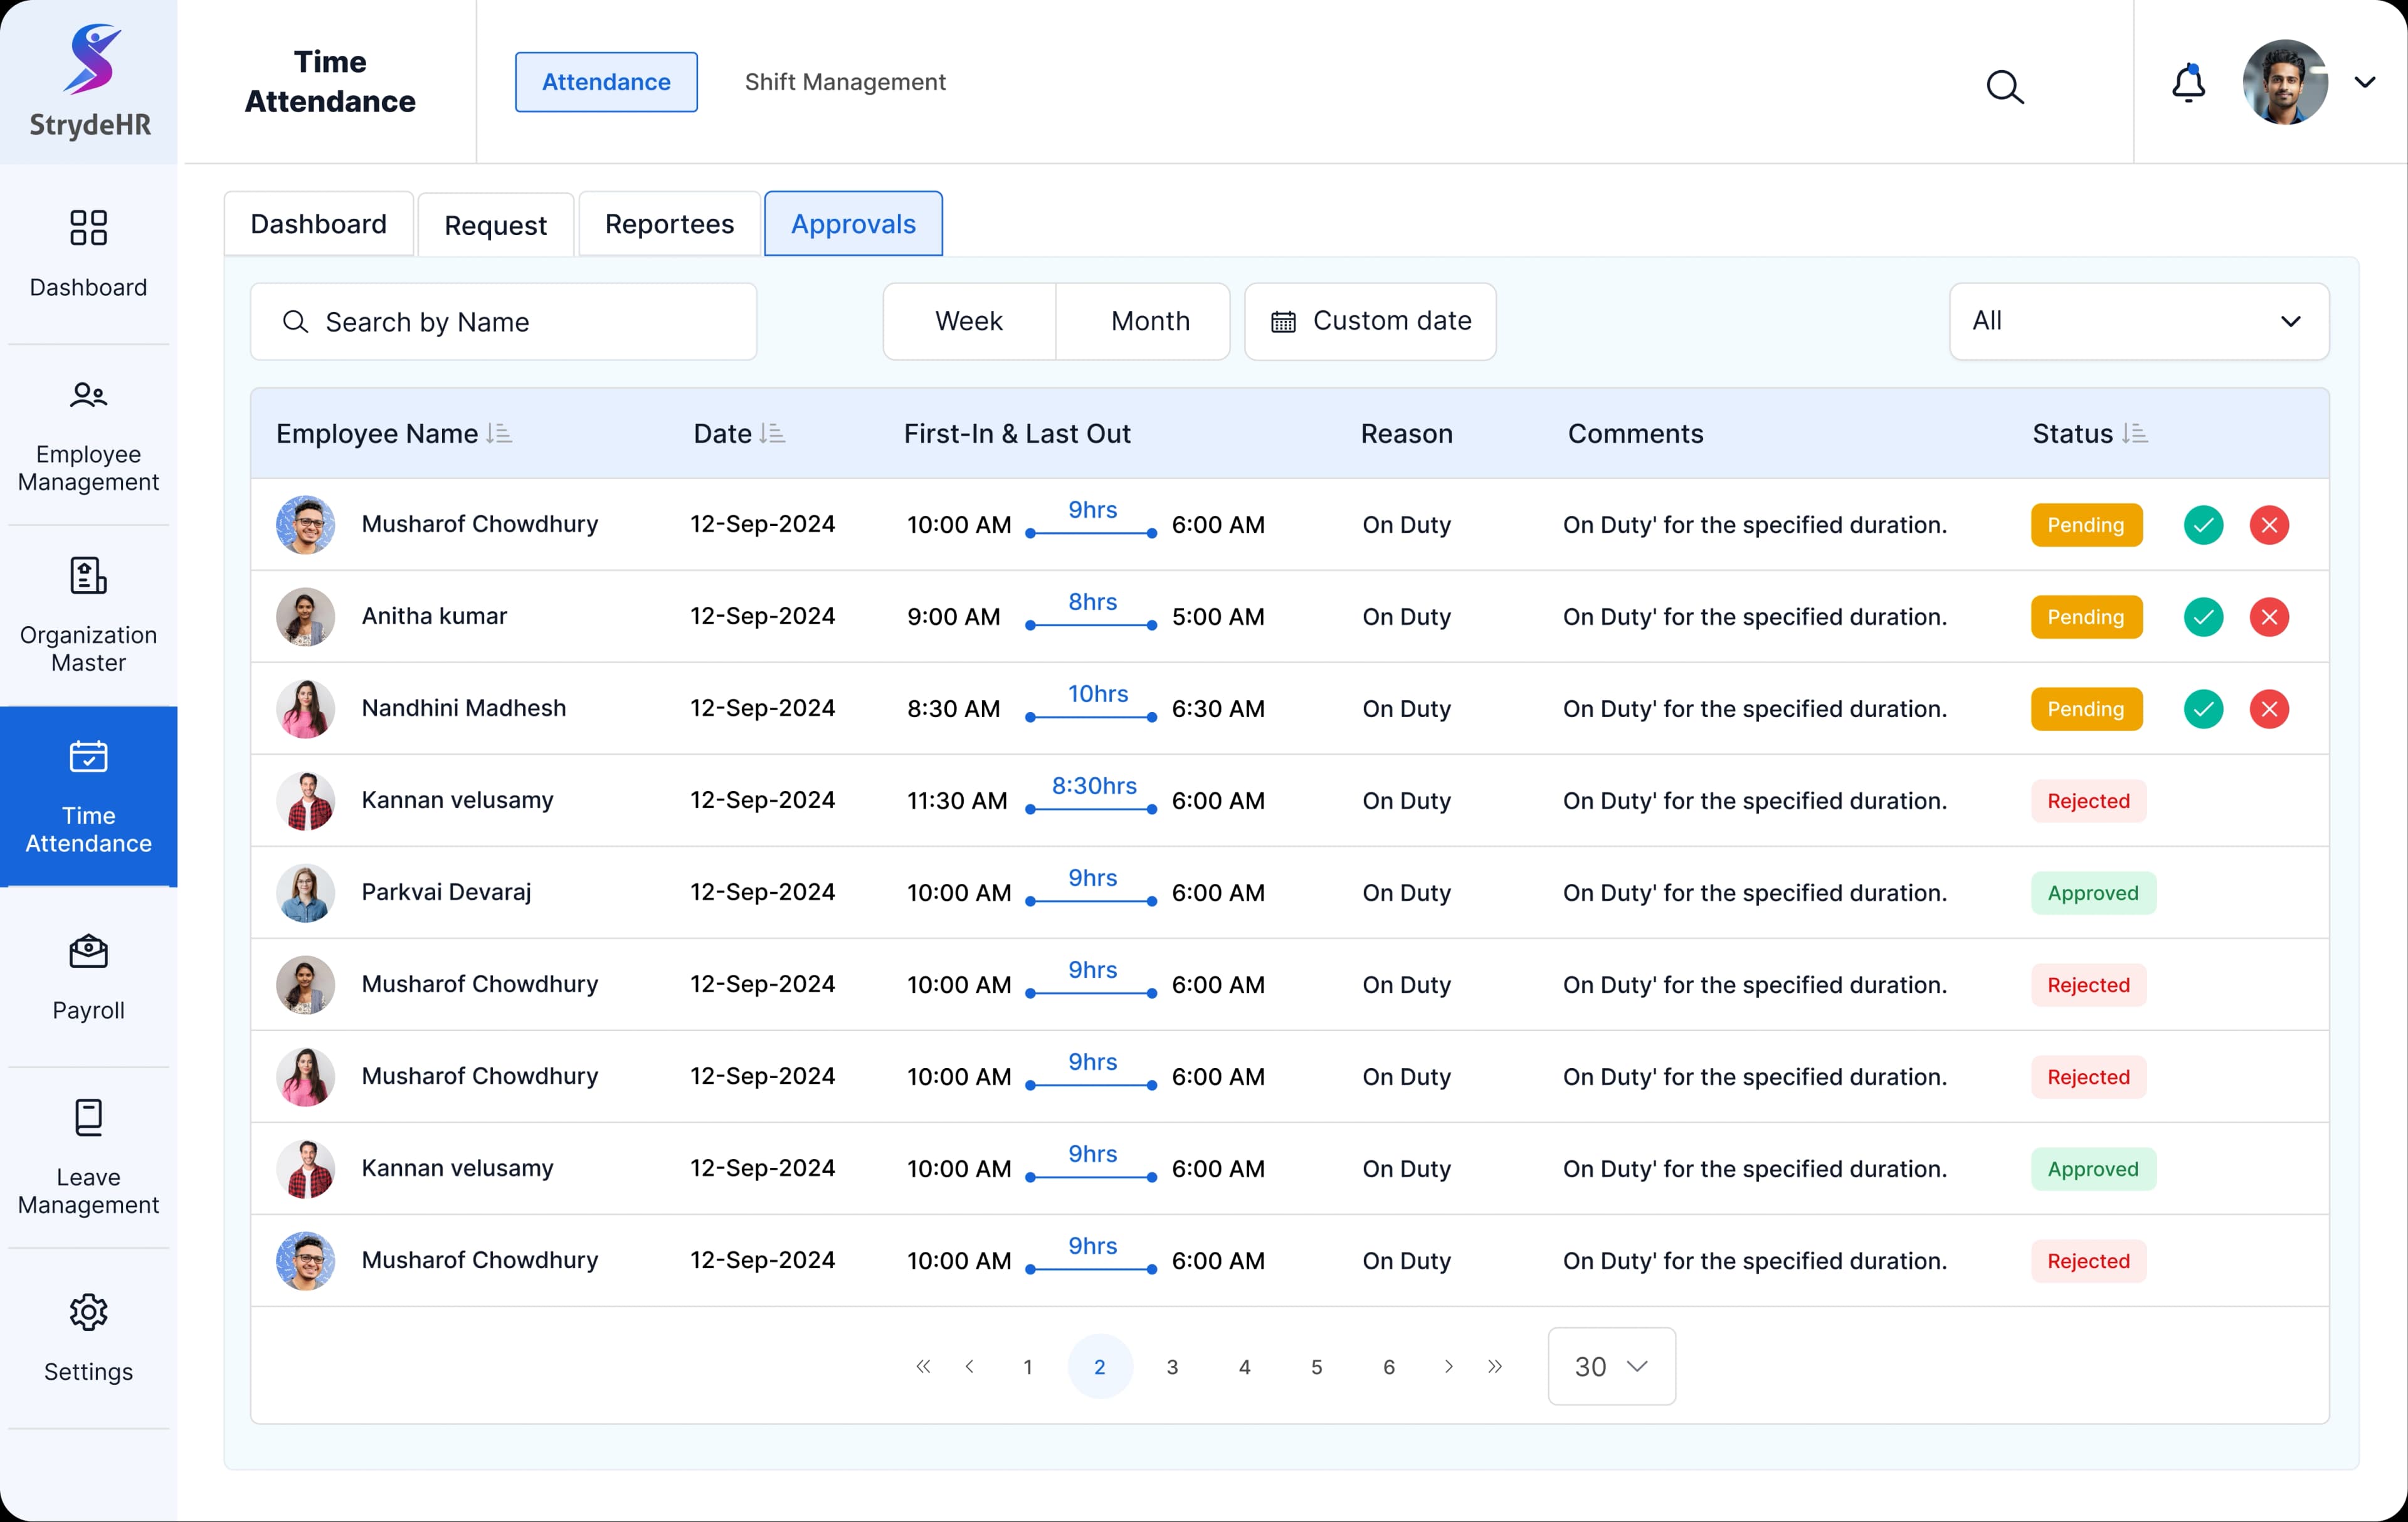Switch to Week view
The height and width of the screenshot is (1522, 2408).
pyautogui.click(x=968, y=321)
